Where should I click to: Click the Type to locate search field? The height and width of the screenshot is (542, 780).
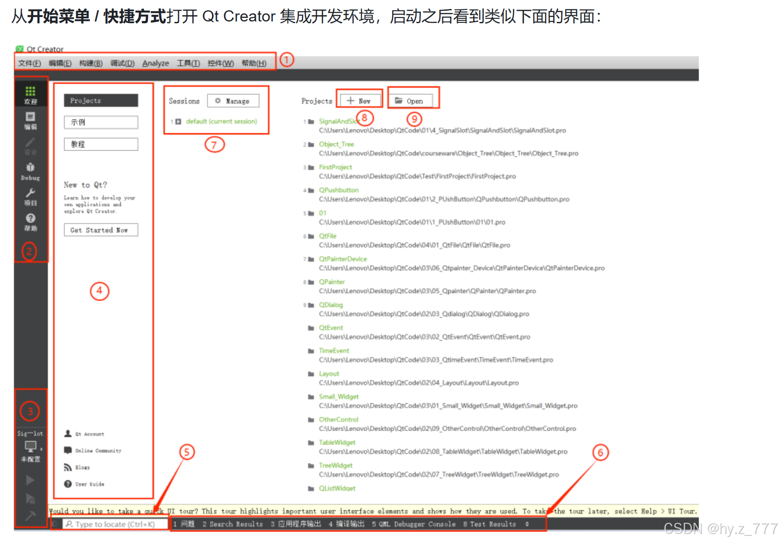115,524
